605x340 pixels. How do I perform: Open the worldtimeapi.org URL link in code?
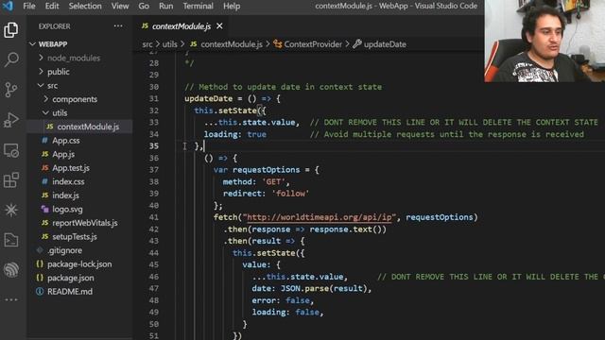(x=319, y=217)
